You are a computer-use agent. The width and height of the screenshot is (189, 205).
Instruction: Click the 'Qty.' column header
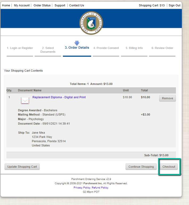pyautogui.click(x=9, y=90)
